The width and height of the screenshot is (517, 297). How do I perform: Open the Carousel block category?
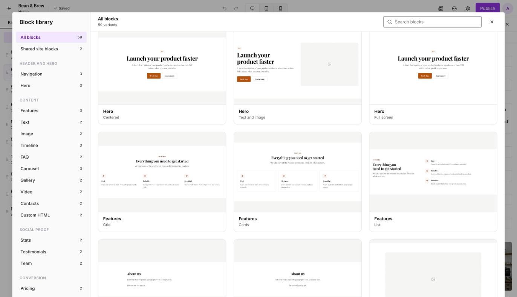[51, 169]
